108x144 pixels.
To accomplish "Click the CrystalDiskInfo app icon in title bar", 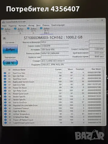I will coord(4,22).
